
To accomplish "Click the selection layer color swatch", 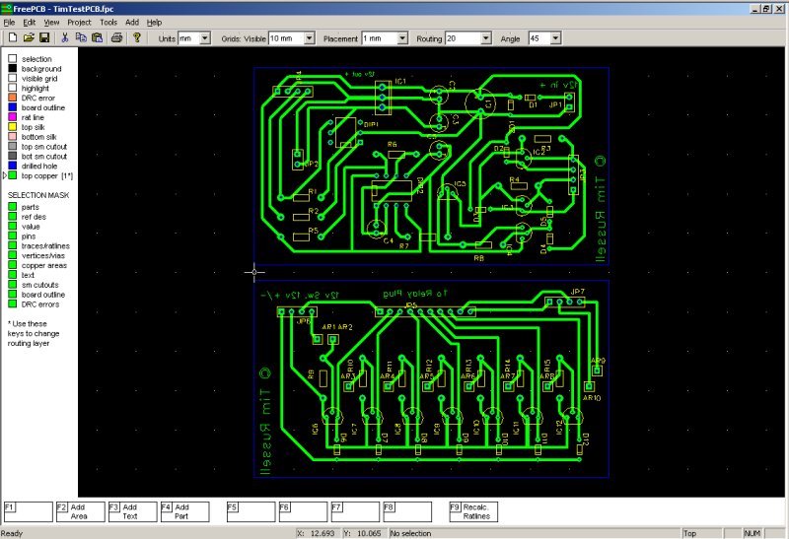I will (x=13, y=59).
